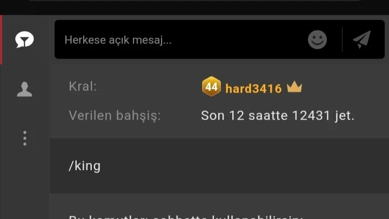
Task: Click the partially visible 'Bu komutları' help message
Action: [x=185, y=217]
